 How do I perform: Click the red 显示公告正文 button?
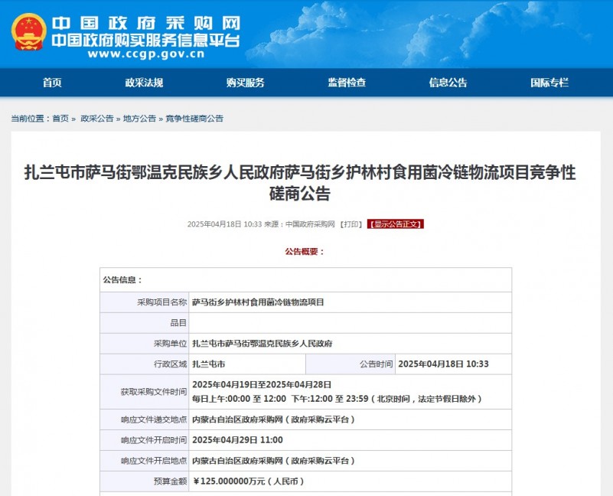tap(395, 224)
